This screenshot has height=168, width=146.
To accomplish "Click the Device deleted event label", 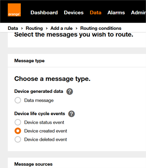I will coord(46,140).
